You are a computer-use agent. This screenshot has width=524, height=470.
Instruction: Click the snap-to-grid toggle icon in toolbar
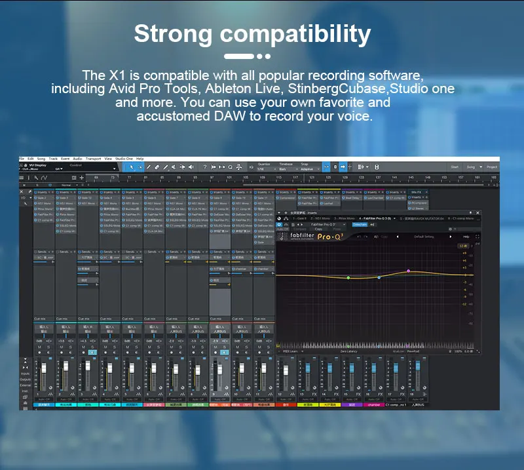(x=326, y=167)
